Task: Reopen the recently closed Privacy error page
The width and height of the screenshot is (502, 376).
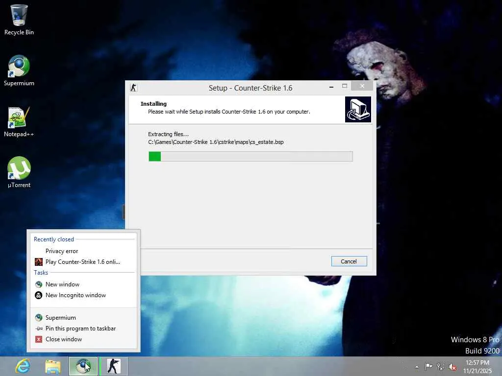Action: (x=83, y=251)
